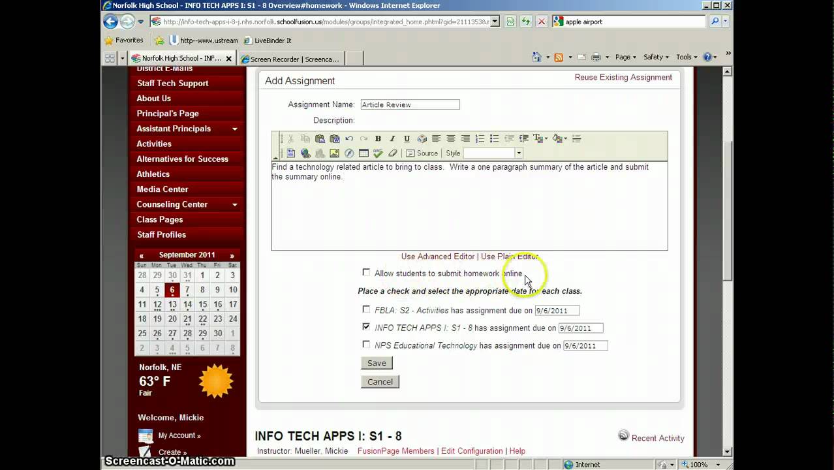This screenshot has height=470, width=834.
Task: Click the Assignment Name field
Action: tap(410, 104)
